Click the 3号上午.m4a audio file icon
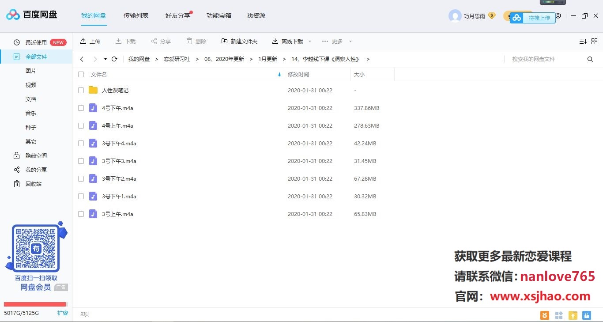603x322 pixels. coord(93,214)
